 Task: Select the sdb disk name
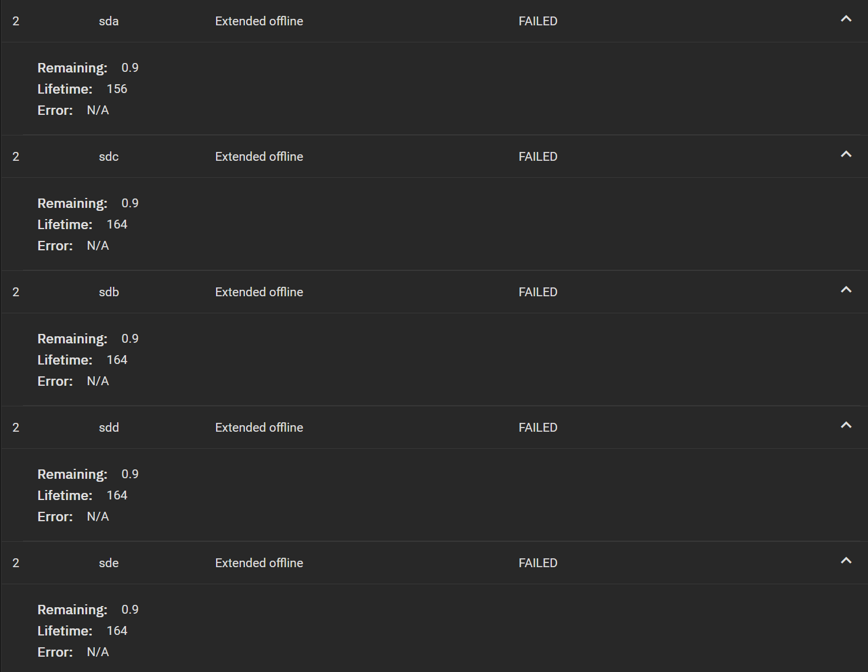click(x=109, y=292)
